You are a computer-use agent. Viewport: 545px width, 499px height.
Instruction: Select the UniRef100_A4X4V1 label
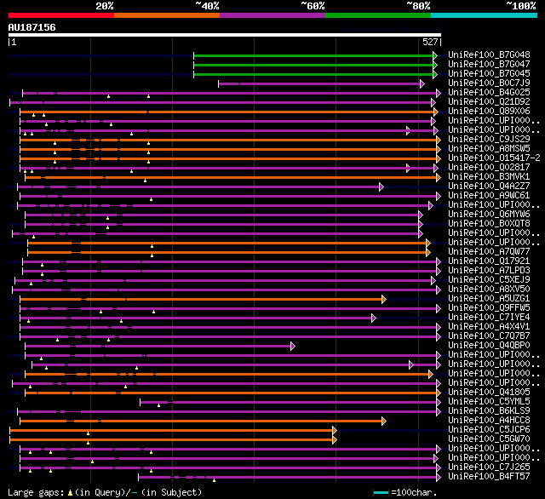coord(489,327)
